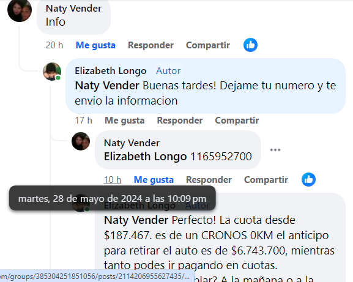353x282 pixels.
Task: Open Elizabeth Longo's profile picture avatar
Action: click(52, 72)
